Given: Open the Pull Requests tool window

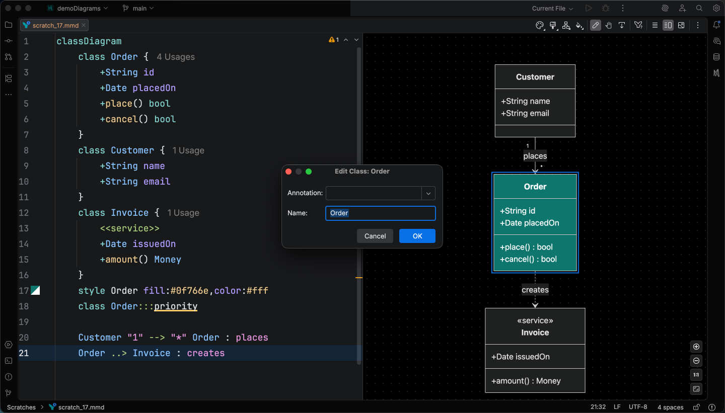Looking at the screenshot, I should (9, 57).
